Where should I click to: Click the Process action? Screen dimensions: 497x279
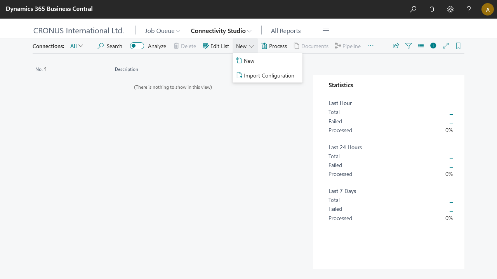(274, 46)
